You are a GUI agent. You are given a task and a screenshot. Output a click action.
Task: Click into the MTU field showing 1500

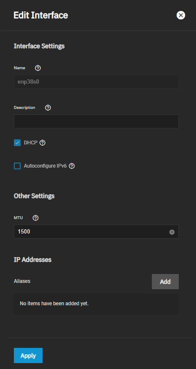(96, 231)
